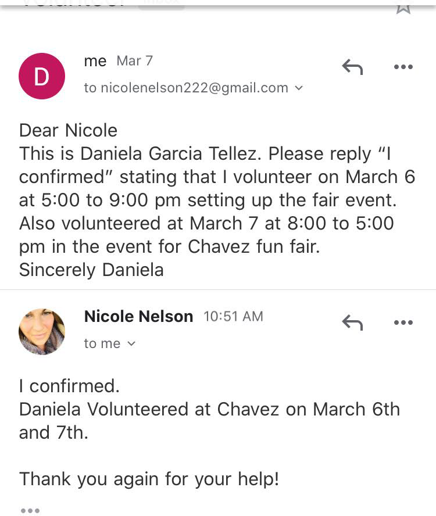Viewport: 436px width, 516px height.
Task: Tap Nicole Nelson's profile photo
Action: pyautogui.click(x=42, y=332)
